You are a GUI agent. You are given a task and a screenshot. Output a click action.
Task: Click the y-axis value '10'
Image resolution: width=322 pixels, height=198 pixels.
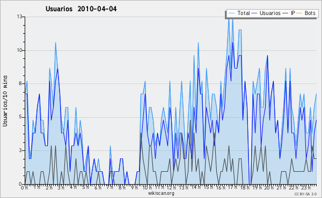coord(19,50)
